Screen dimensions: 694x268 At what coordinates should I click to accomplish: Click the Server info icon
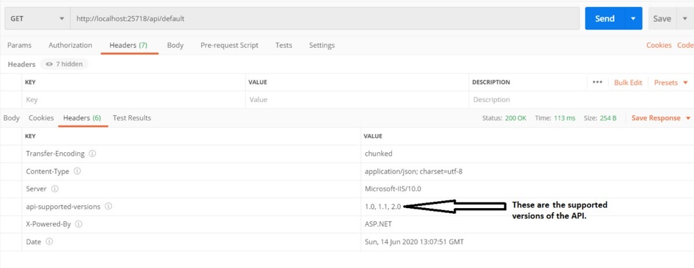click(55, 188)
